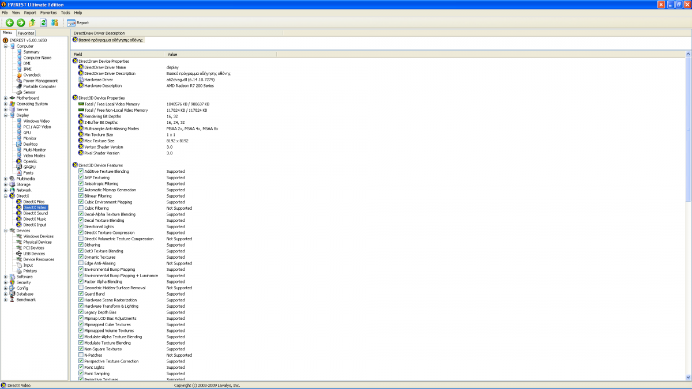This screenshot has width=692, height=389.
Task: Click the Refresh toolbar icon
Action: pyautogui.click(x=43, y=22)
